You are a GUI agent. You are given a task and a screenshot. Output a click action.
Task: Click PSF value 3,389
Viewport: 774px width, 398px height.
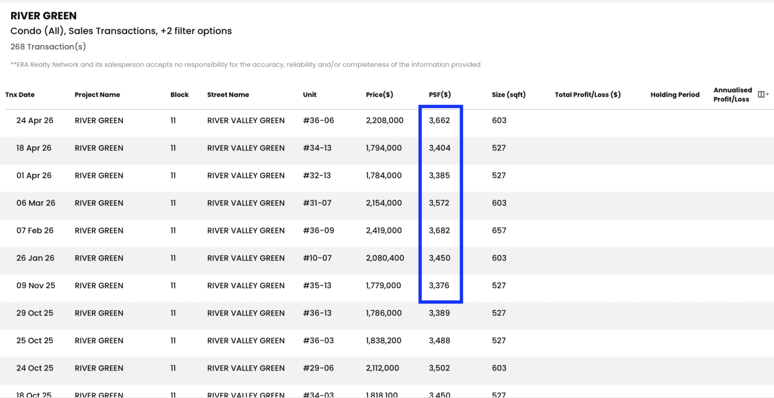pos(439,313)
